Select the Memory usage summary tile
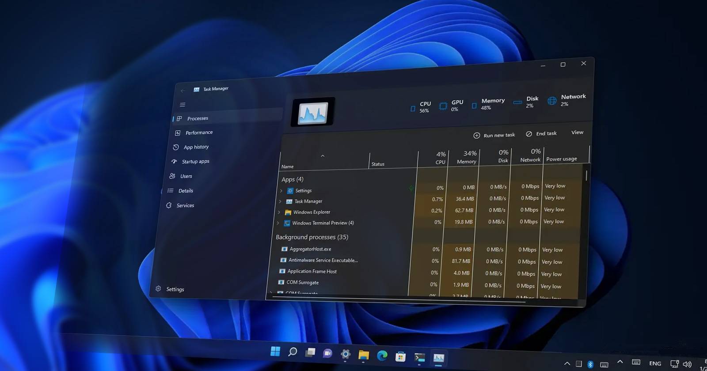Screen dimensions: 707x371 point(488,104)
